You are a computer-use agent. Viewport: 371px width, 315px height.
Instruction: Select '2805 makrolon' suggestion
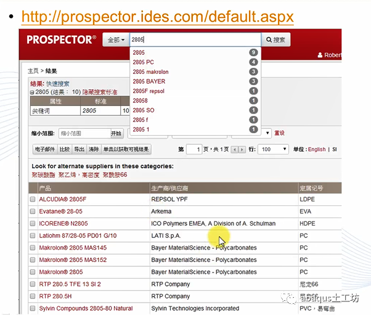click(195, 72)
